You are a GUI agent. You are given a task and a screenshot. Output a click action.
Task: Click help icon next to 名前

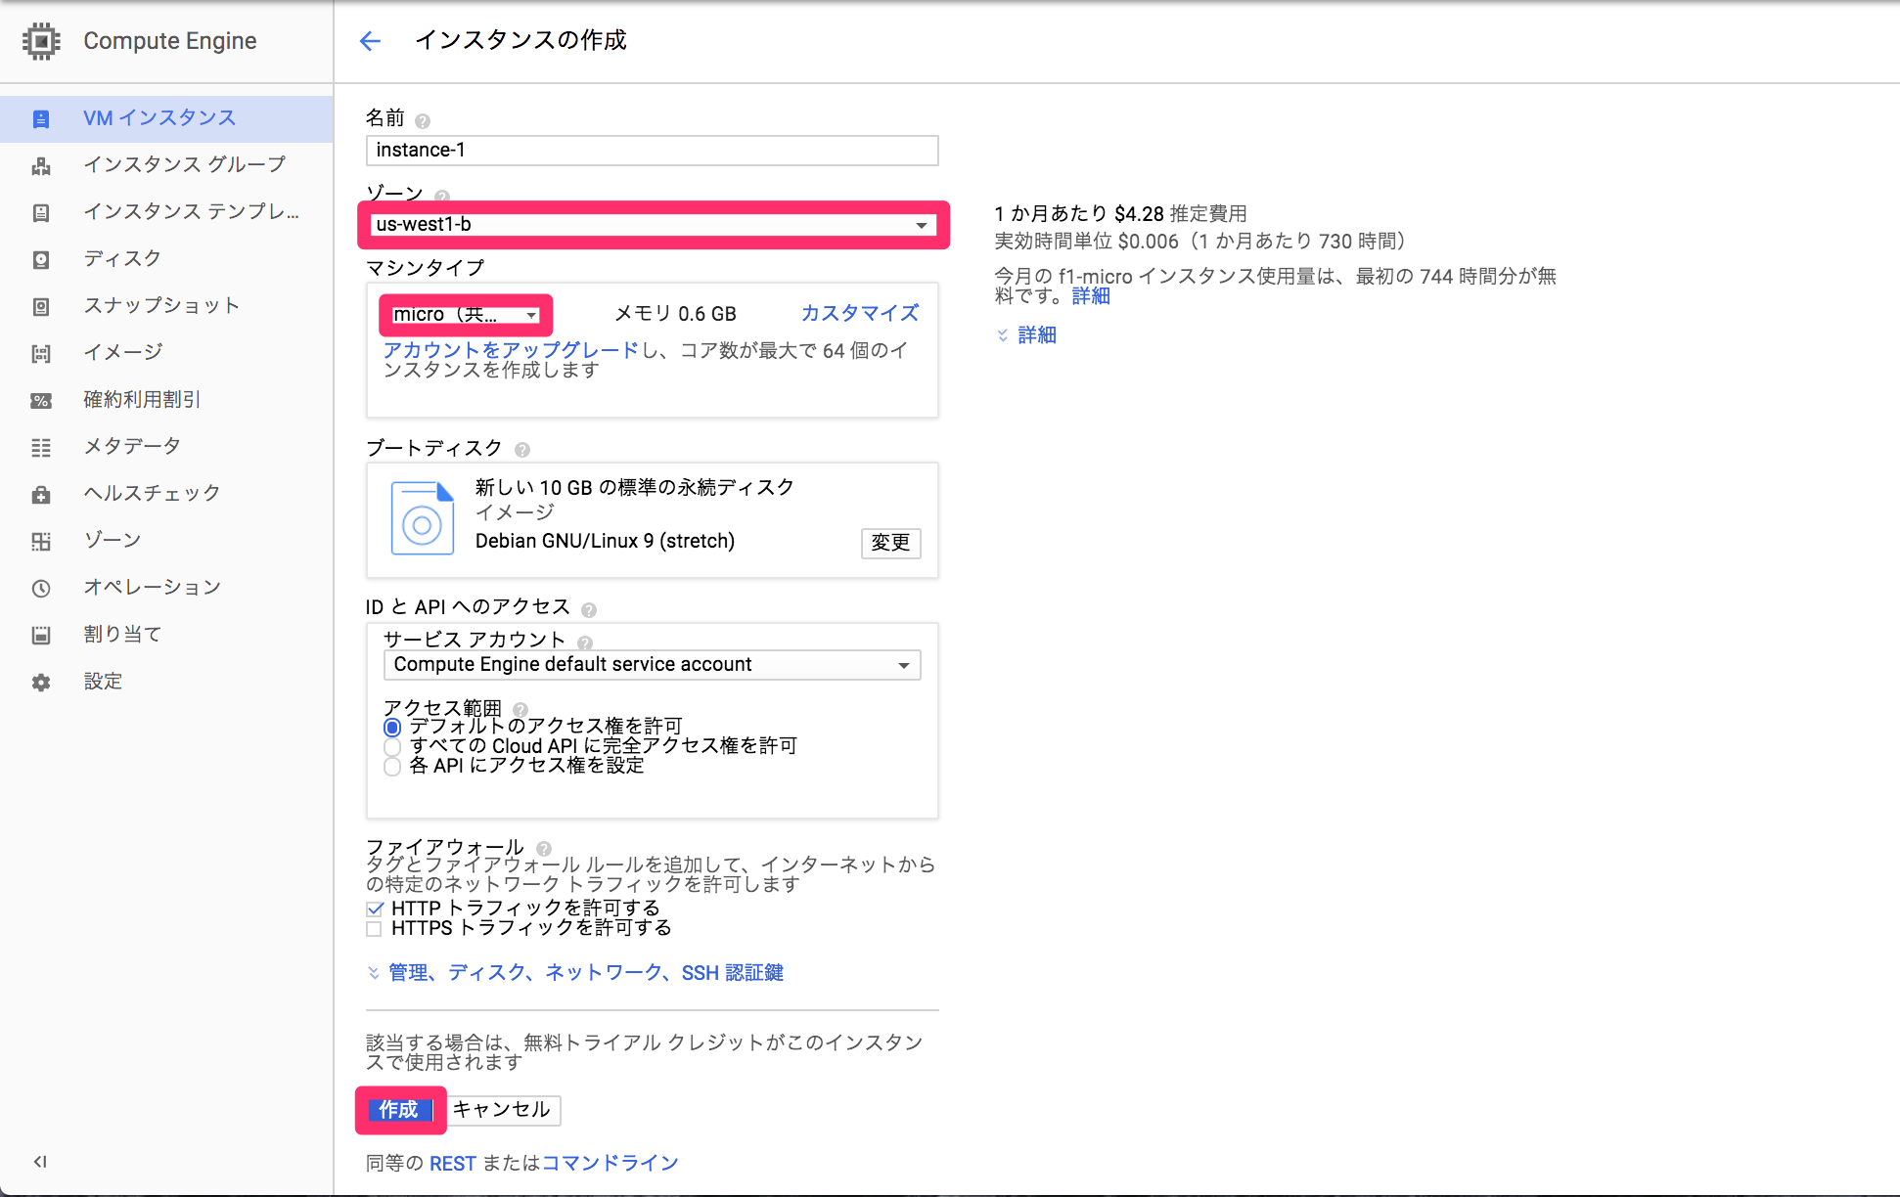click(x=423, y=121)
